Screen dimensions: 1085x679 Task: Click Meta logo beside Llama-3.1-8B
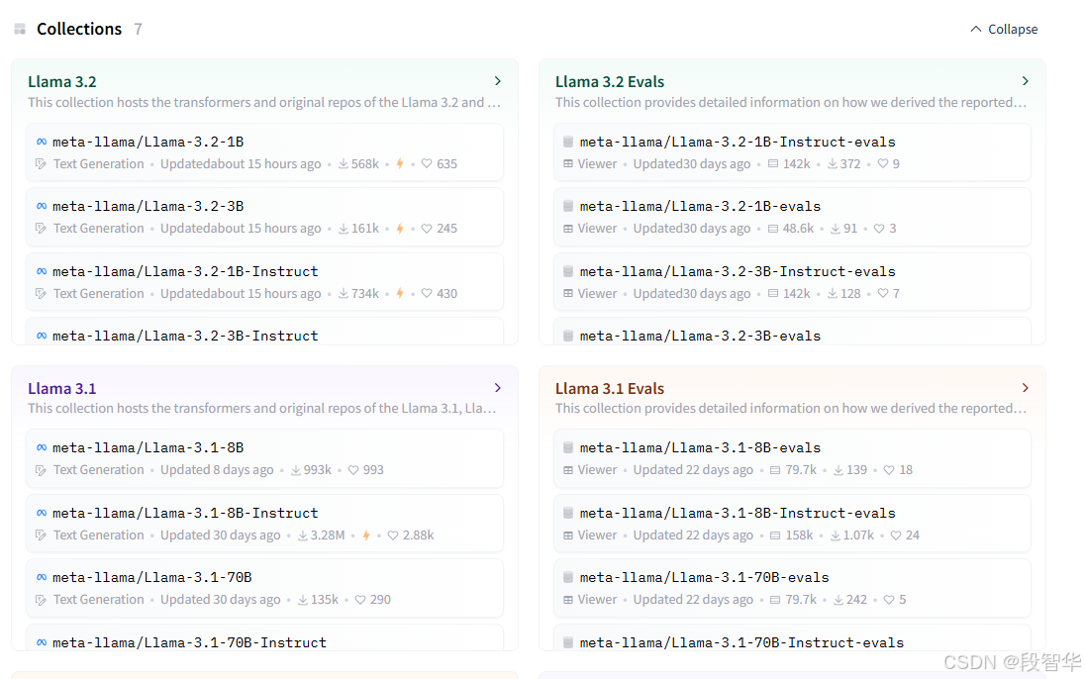click(42, 447)
